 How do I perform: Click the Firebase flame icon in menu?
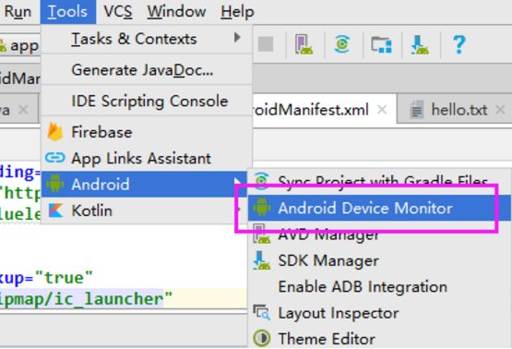[x=54, y=132]
